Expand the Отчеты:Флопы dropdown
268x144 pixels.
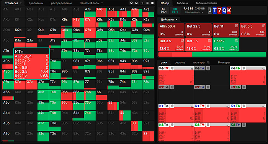[91, 3]
